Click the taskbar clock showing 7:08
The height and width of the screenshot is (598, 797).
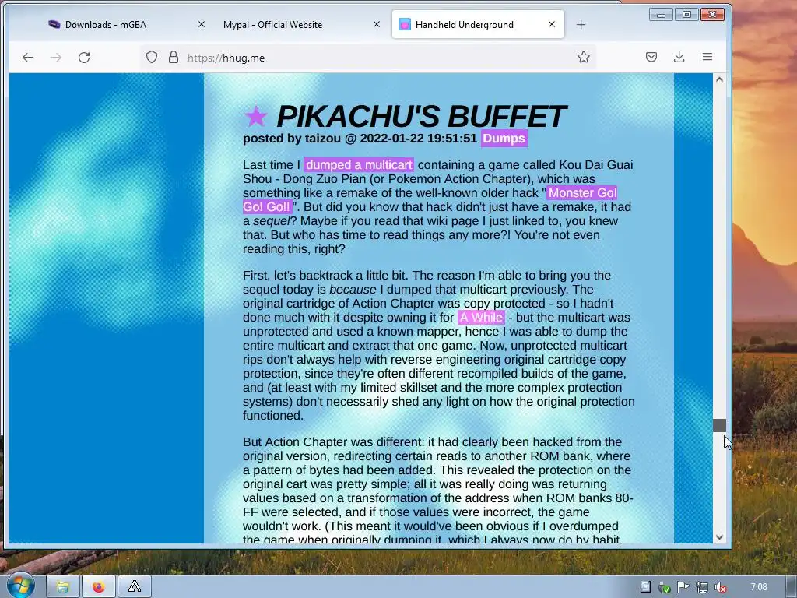pos(759,587)
